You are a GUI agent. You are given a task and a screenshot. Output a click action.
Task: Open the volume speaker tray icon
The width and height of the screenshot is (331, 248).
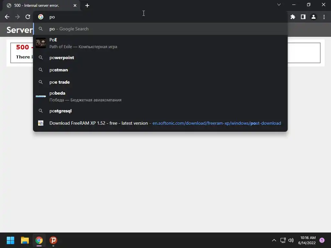[x=291, y=240]
